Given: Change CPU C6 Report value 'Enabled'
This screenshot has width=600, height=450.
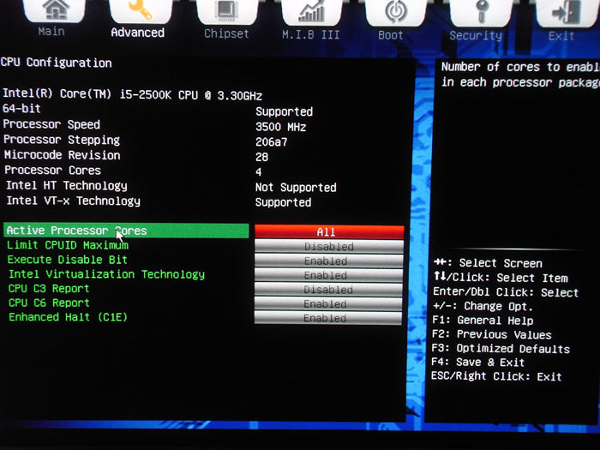Looking at the screenshot, I should pyautogui.click(x=328, y=303).
